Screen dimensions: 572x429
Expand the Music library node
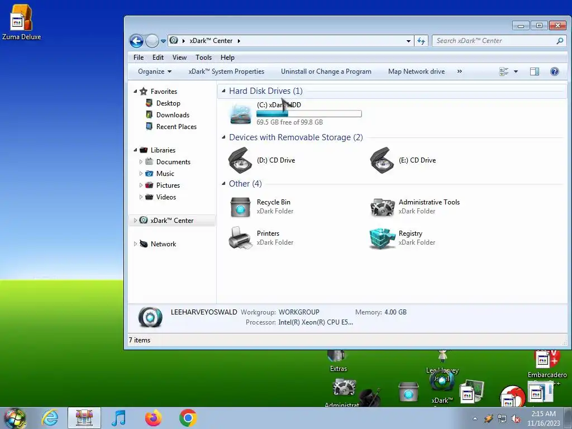pyautogui.click(x=141, y=173)
